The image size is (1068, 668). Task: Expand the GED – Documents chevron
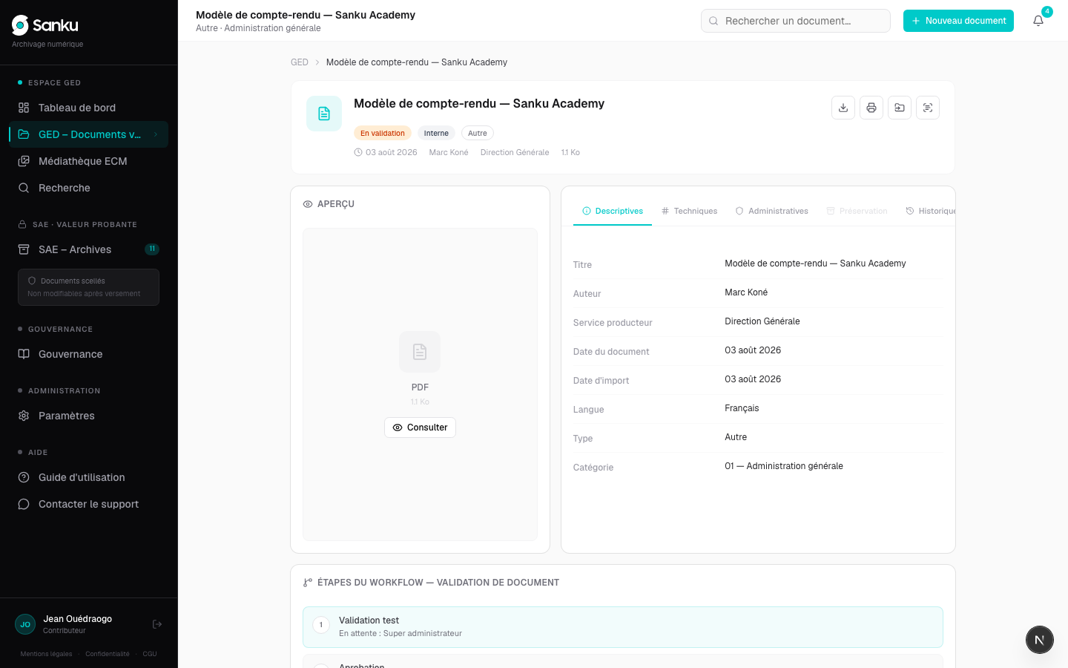click(156, 134)
